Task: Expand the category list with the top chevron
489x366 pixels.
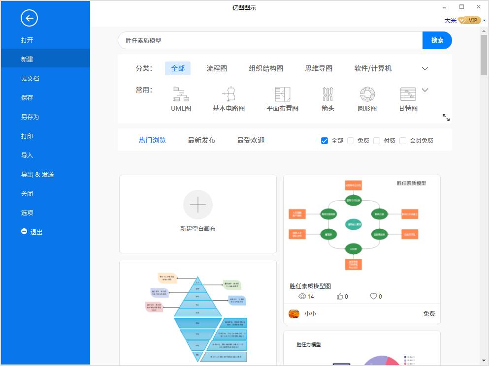Action: coord(424,68)
